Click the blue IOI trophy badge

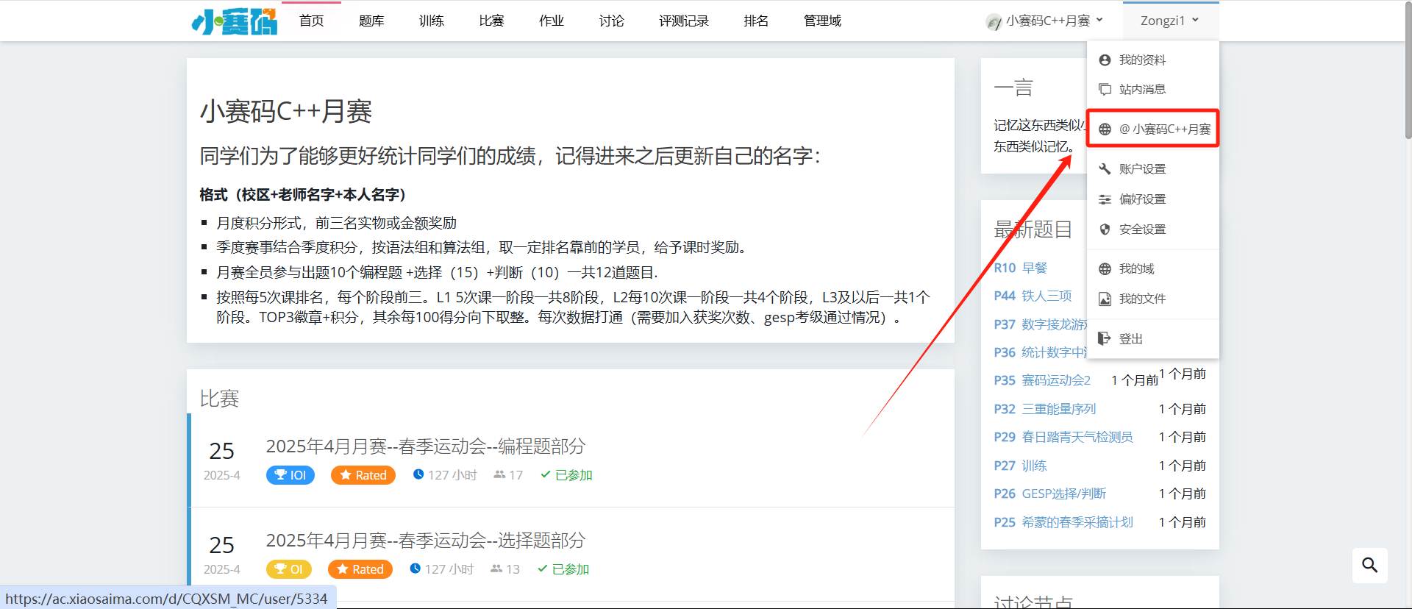tap(290, 475)
